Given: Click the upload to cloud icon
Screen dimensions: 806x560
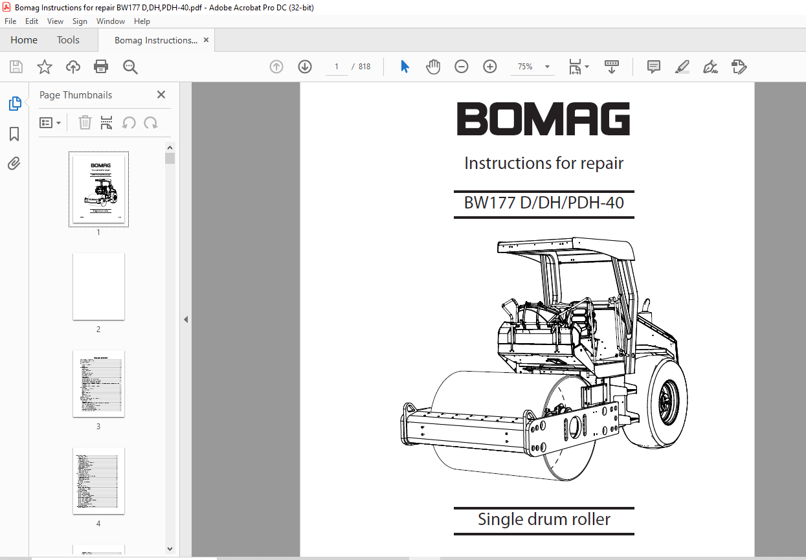Looking at the screenshot, I should pos(73,67).
